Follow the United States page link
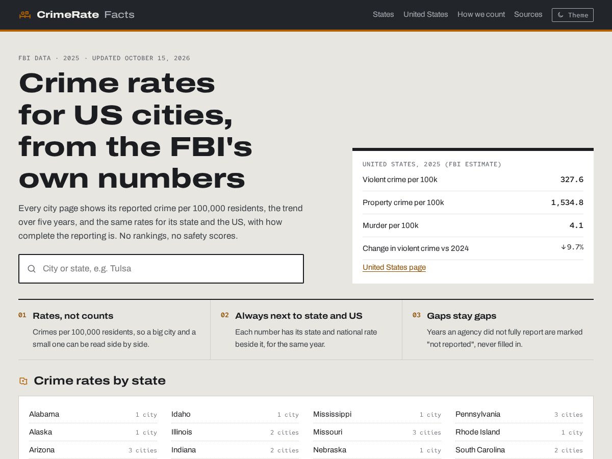The height and width of the screenshot is (459, 612). [x=394, y=267]
